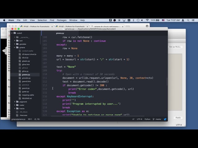Open the Apple menu
Screen dimensions: 198x148
(x=4, y=20)
